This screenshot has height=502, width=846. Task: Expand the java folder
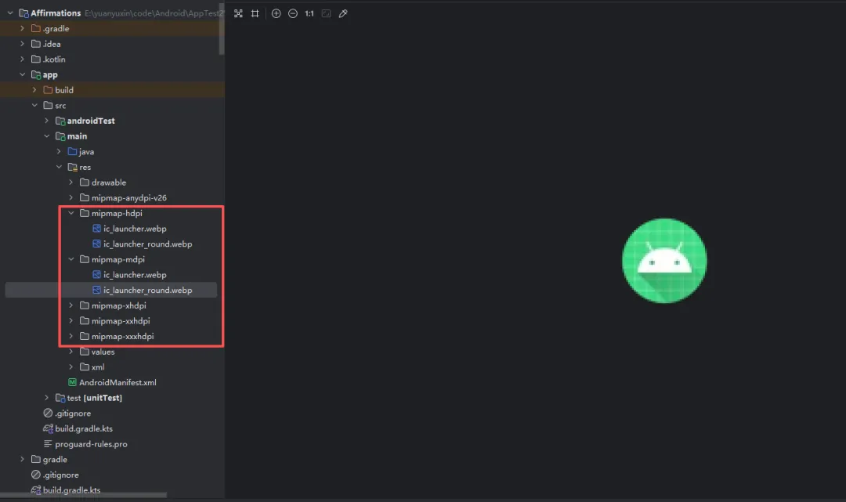tap(59, 151)
